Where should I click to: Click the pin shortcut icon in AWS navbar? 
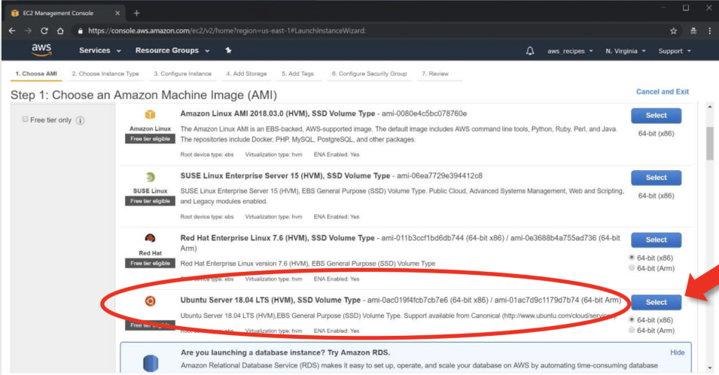[x=228, y=50]
